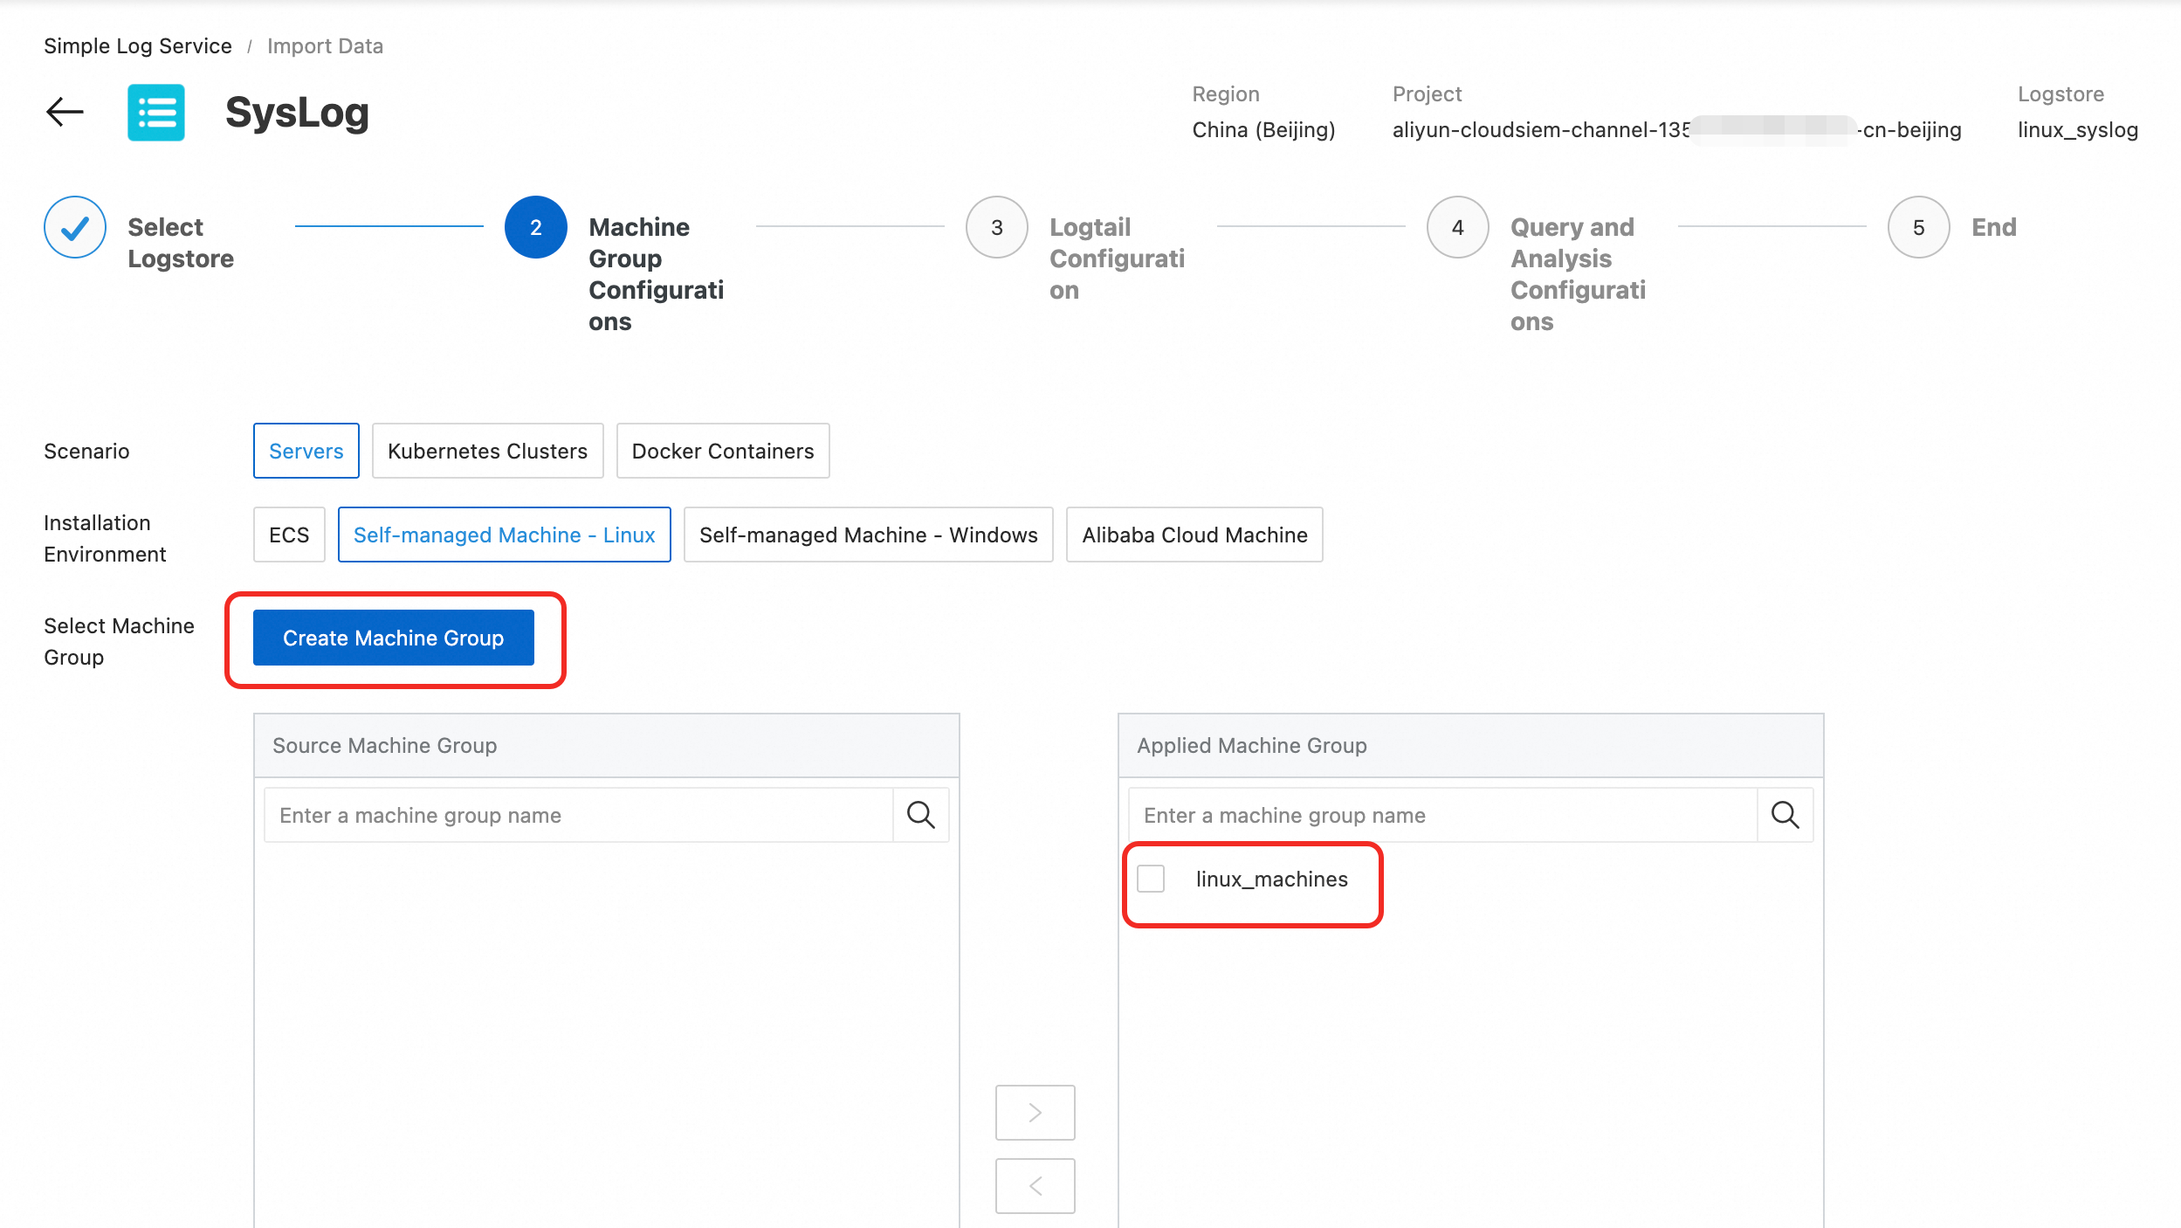Focus the Applied Machine Group search field

1443,815
